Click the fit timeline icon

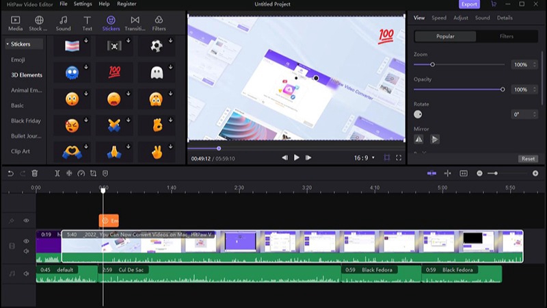464,173
